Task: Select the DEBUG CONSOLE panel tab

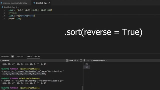Action: click(x=33, y=56)
